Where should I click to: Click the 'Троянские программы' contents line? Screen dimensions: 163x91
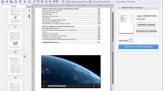50,34
